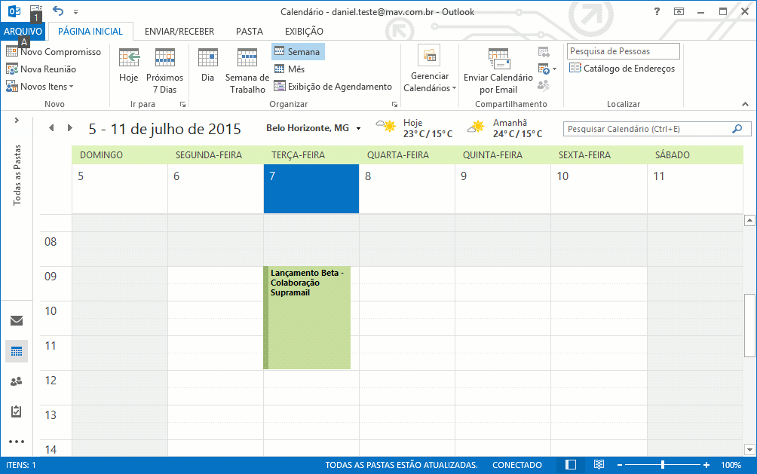Screen dimensions: 757x474
Task: Select the Semana view
Action: tap(298, 52)
